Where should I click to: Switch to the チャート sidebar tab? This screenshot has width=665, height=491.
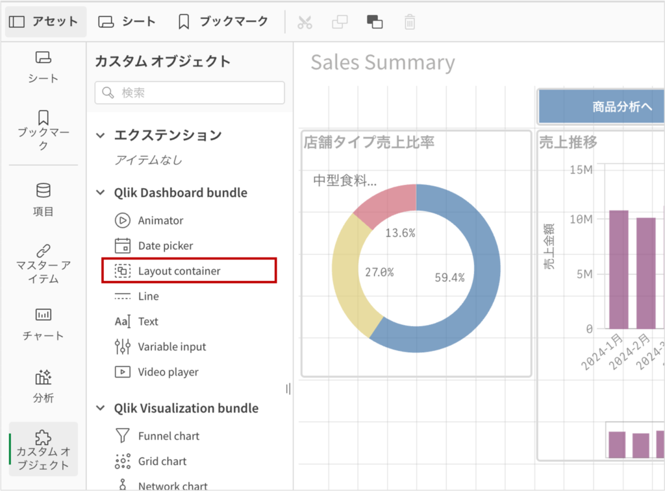tap(44, 324)
